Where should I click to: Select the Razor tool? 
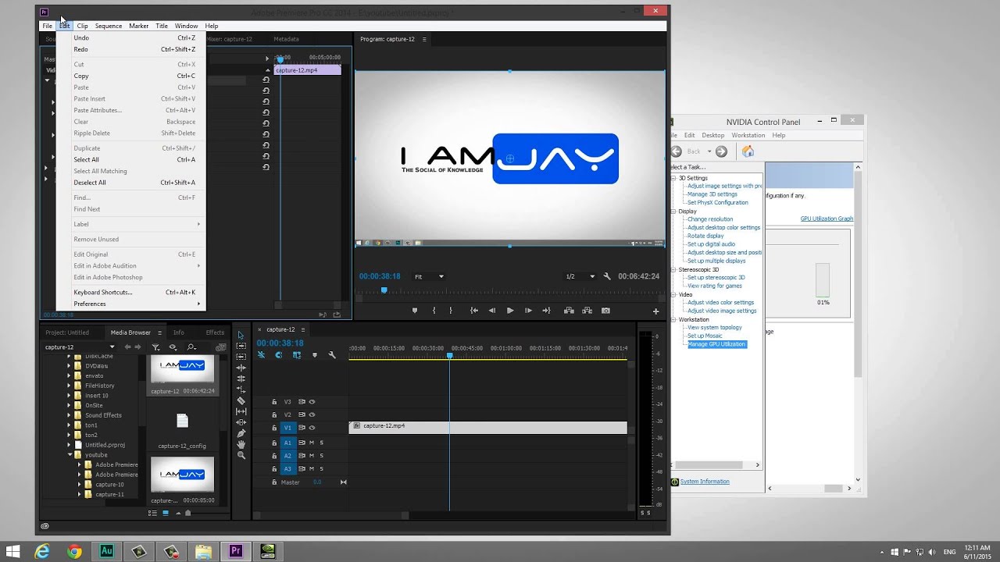(241, 400)
